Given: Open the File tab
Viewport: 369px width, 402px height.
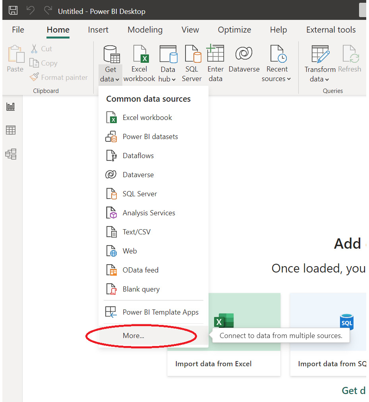Looking at the screenshot, I should pyautogui.click(x=18, y=30).
